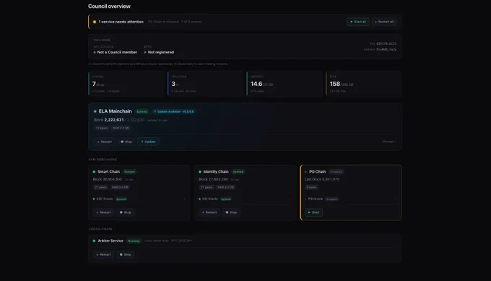Click the 'Not registered' BPoS status
The width and height of the screenshot is (491, 281).
pos(160,52)
